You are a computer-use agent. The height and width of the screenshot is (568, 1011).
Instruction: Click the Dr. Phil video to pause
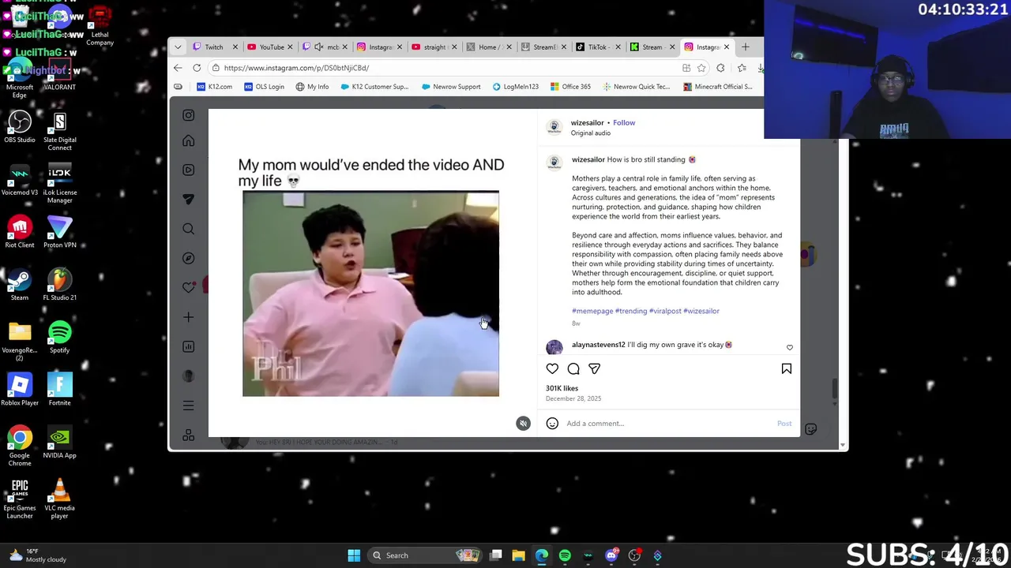[370, 293]
